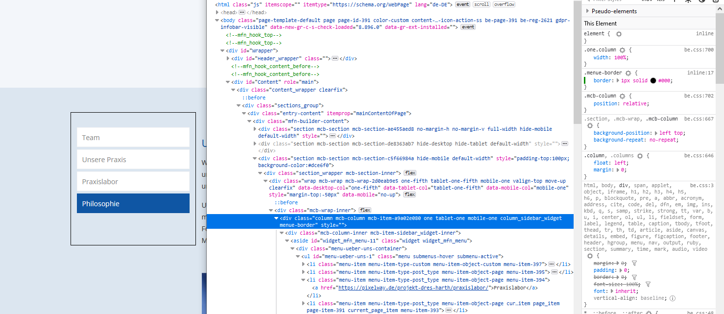Open black #000 color swatch picker
This screenshot has height=314, width=724.
tap(653, 81)
